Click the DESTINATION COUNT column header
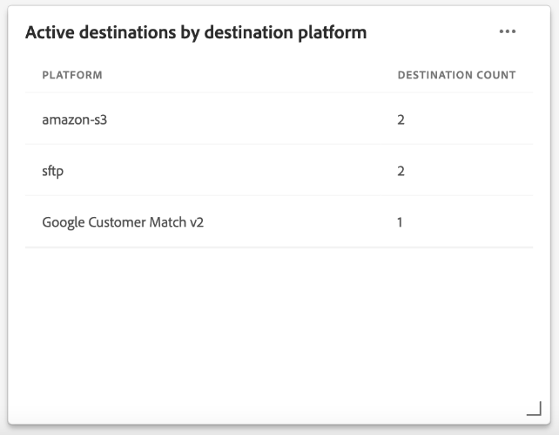The height and width of the screenshot is (435, 559). [x=456, y=75]
